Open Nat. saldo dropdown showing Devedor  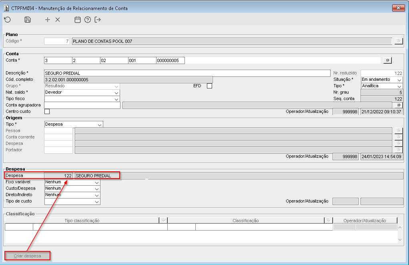(82, 92)
